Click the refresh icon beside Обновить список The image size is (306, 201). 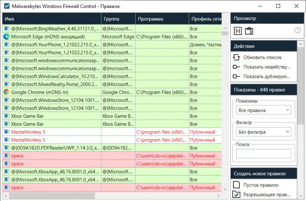(236, 57)
